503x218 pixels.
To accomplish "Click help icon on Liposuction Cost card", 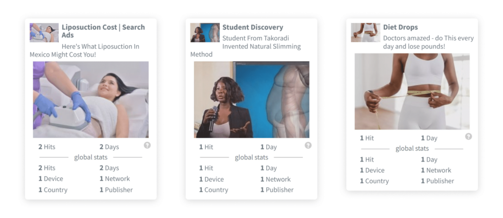I will click(x=147, y=145).
